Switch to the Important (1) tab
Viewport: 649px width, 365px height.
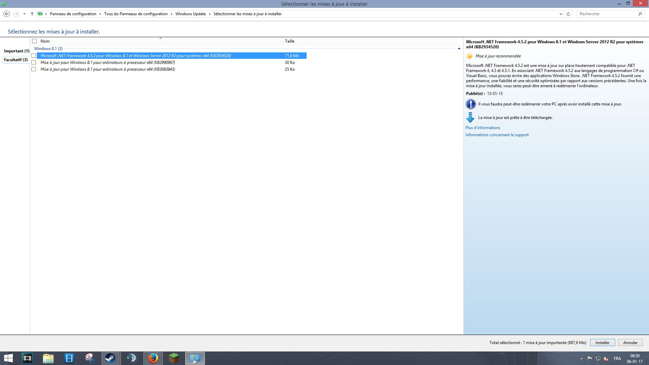17,51
